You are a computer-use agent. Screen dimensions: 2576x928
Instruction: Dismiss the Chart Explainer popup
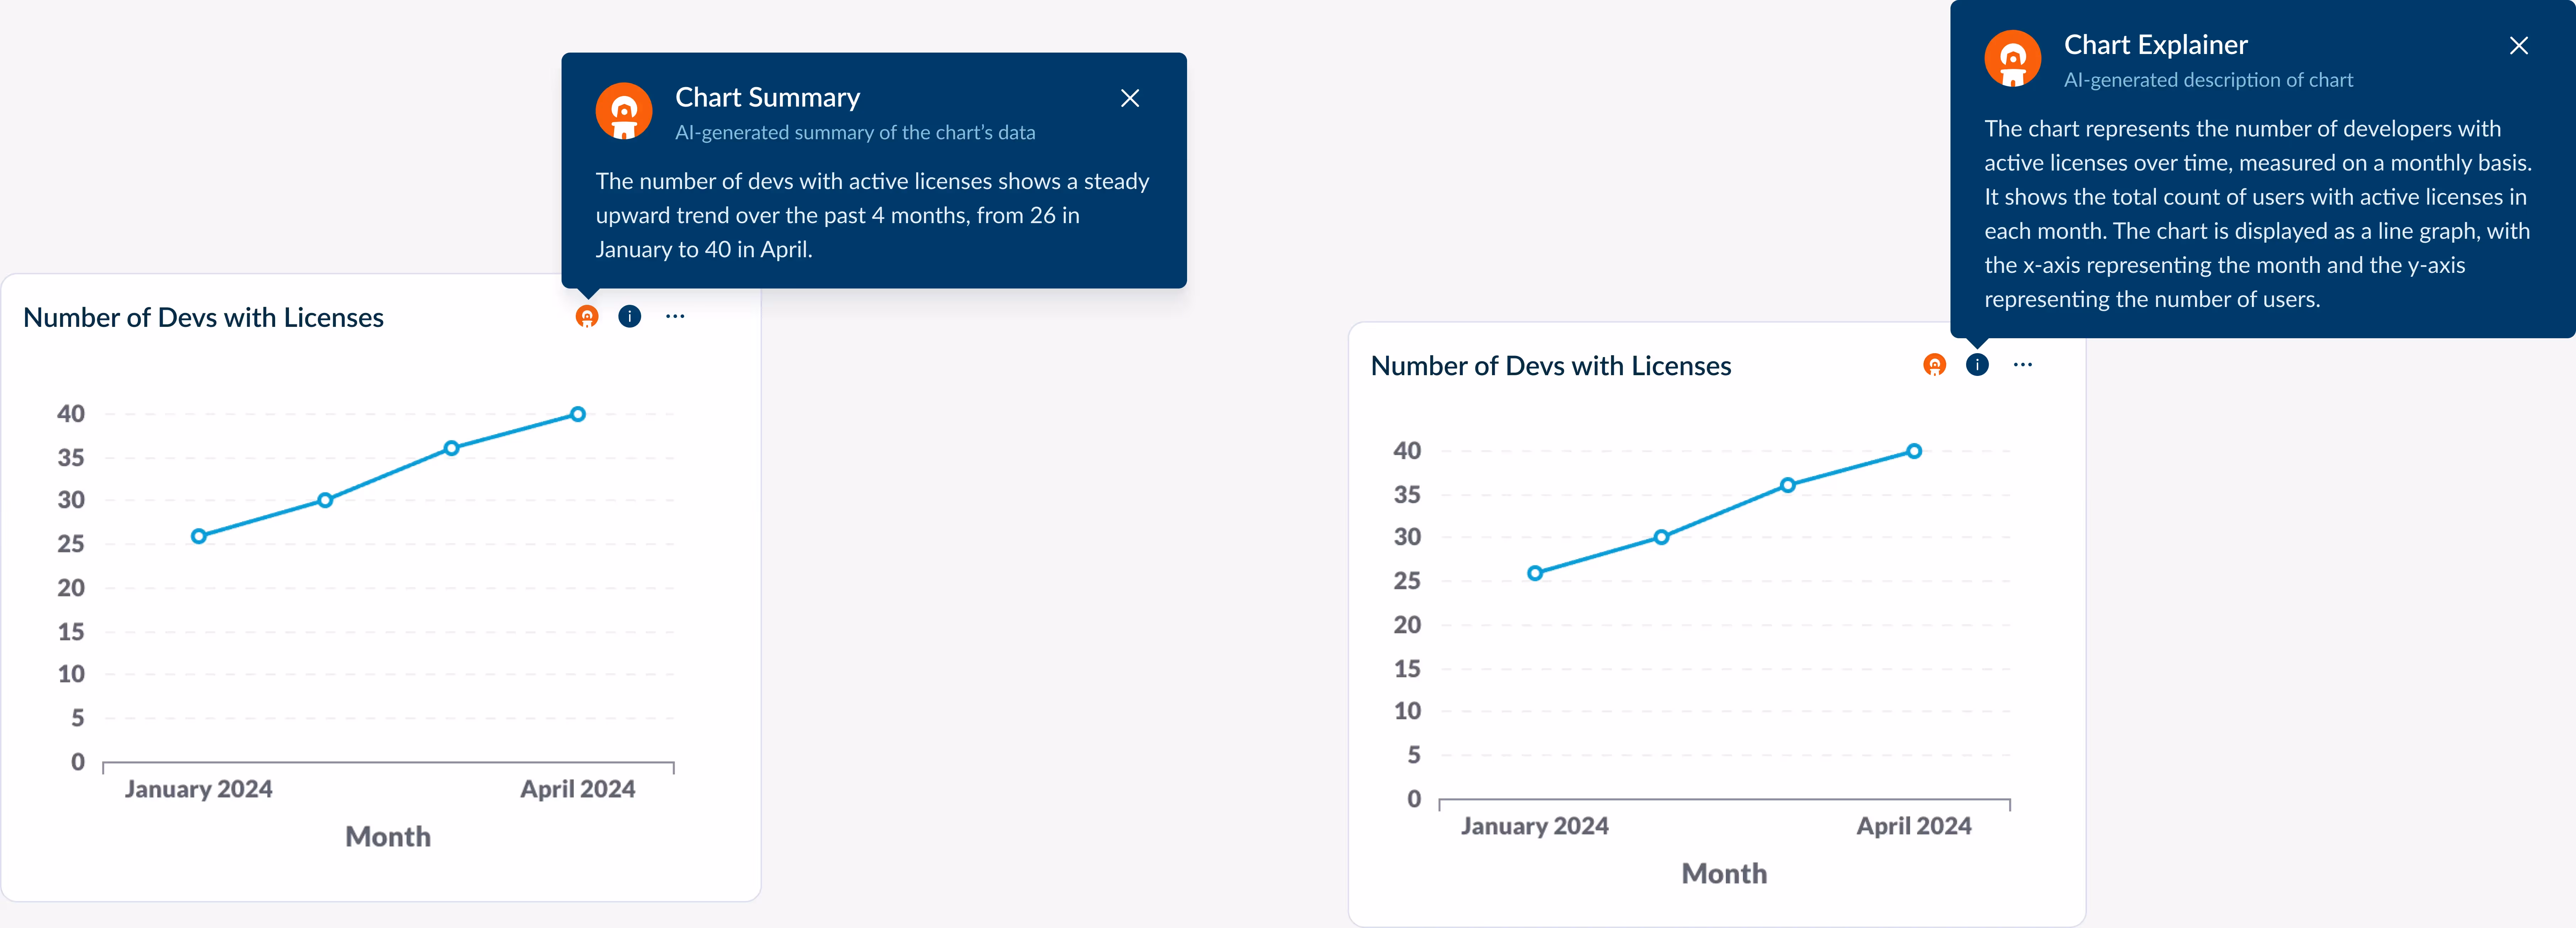(x=2519, y=45)
